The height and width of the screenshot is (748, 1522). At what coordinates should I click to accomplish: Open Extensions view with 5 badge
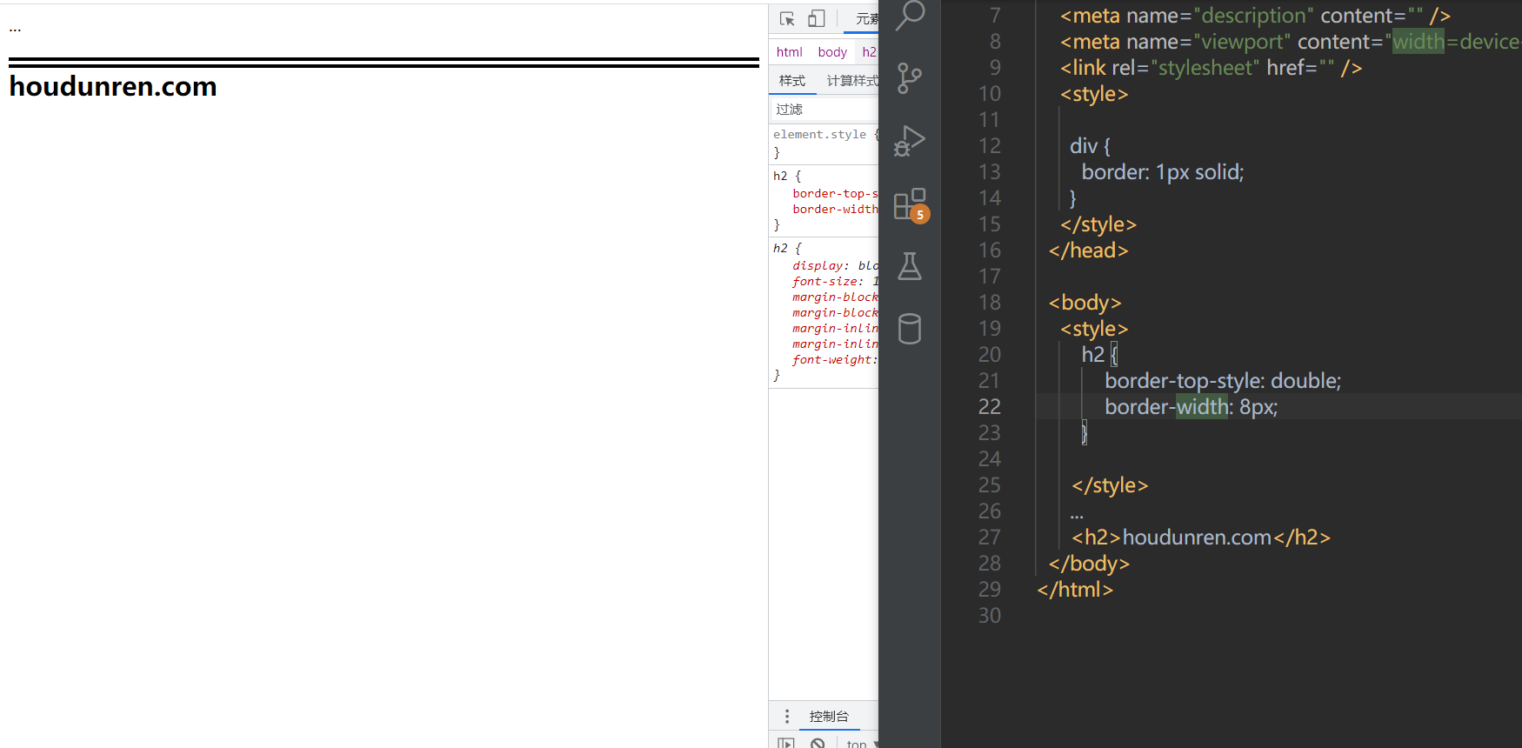pyautogui.click(x=910, y=205)
